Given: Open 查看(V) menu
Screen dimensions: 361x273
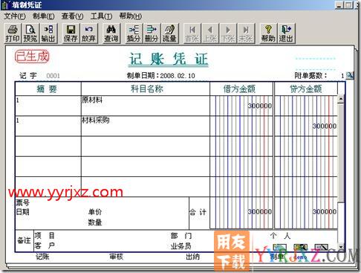Looking at the screenshot, I should [72, 16].
